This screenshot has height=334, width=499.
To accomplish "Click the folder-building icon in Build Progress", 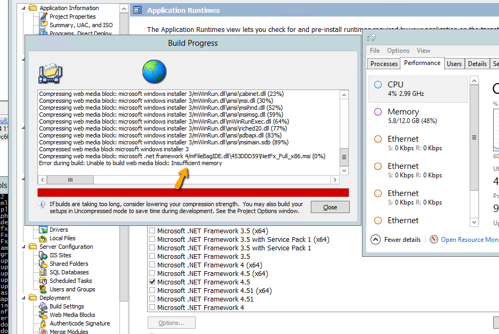I will point(51,73).
